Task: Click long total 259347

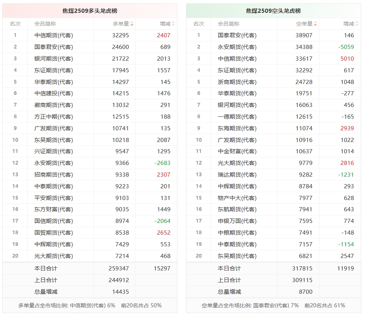Action: (119, 269)
